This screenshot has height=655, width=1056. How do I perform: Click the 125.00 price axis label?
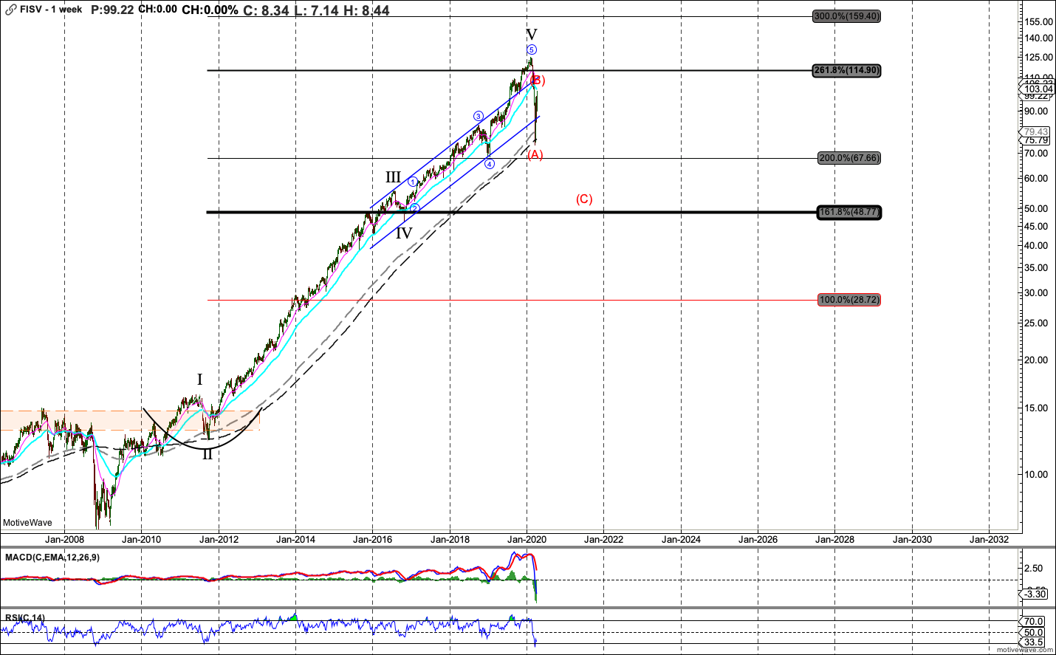1039,58
